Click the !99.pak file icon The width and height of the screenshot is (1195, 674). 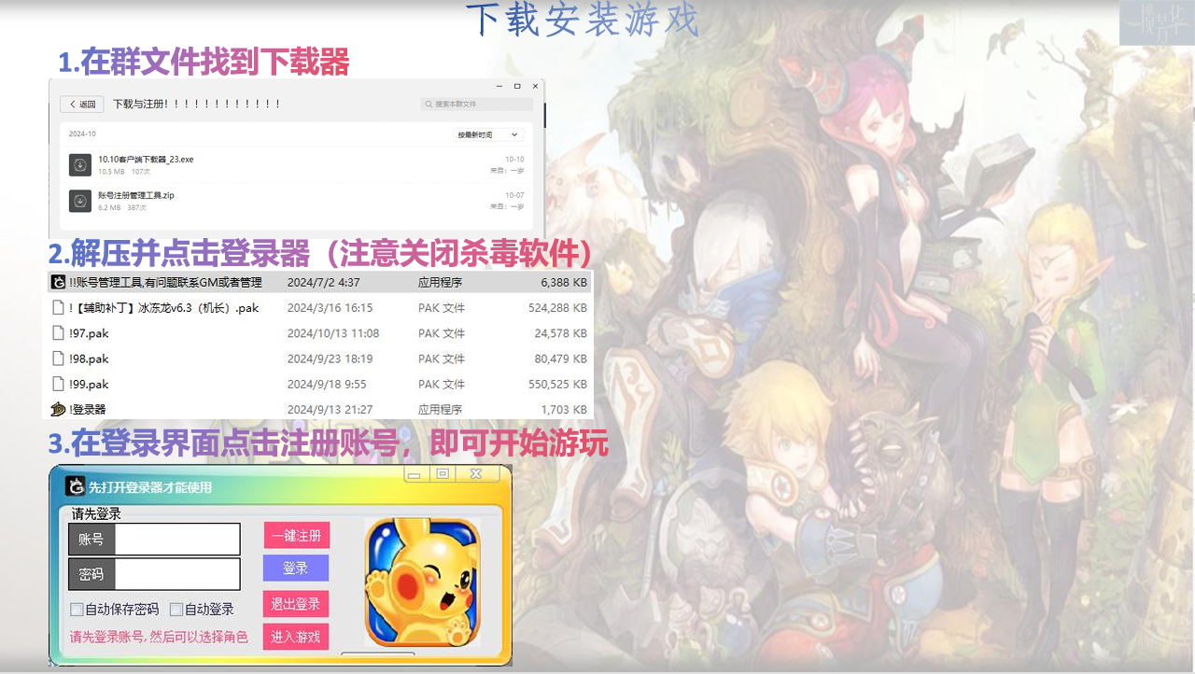pos(58,384)
